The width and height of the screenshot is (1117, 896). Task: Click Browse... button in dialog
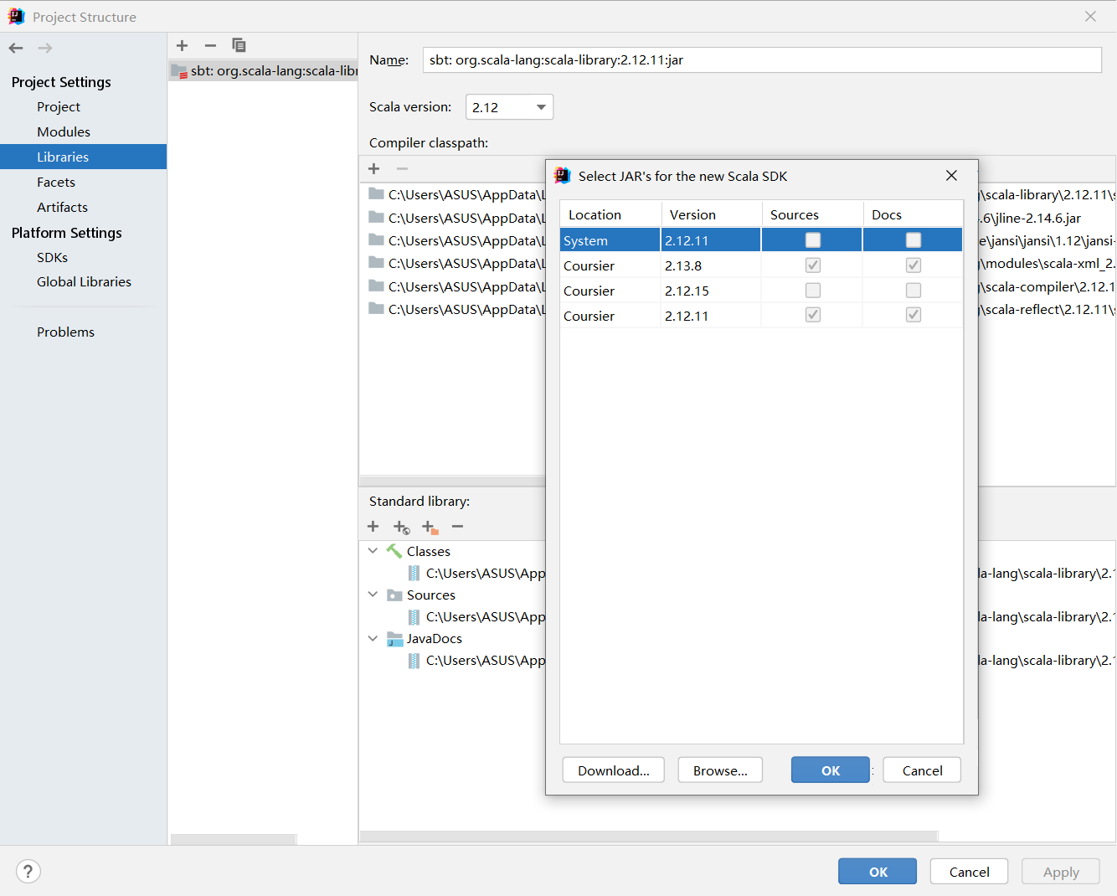[720, 770]
